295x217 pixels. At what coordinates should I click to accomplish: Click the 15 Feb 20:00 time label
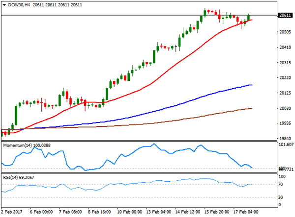(216, 212)
